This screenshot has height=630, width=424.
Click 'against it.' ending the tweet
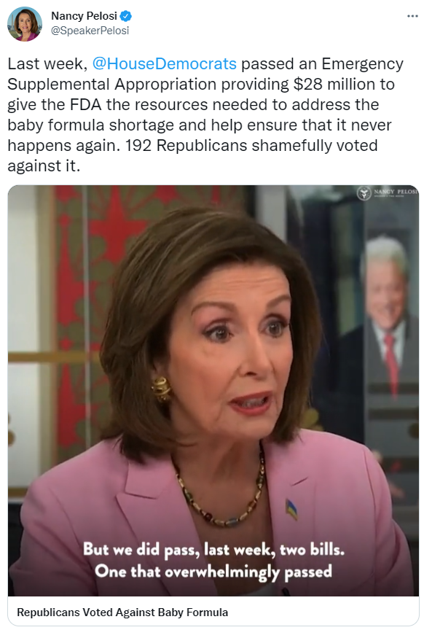(44, 166)
